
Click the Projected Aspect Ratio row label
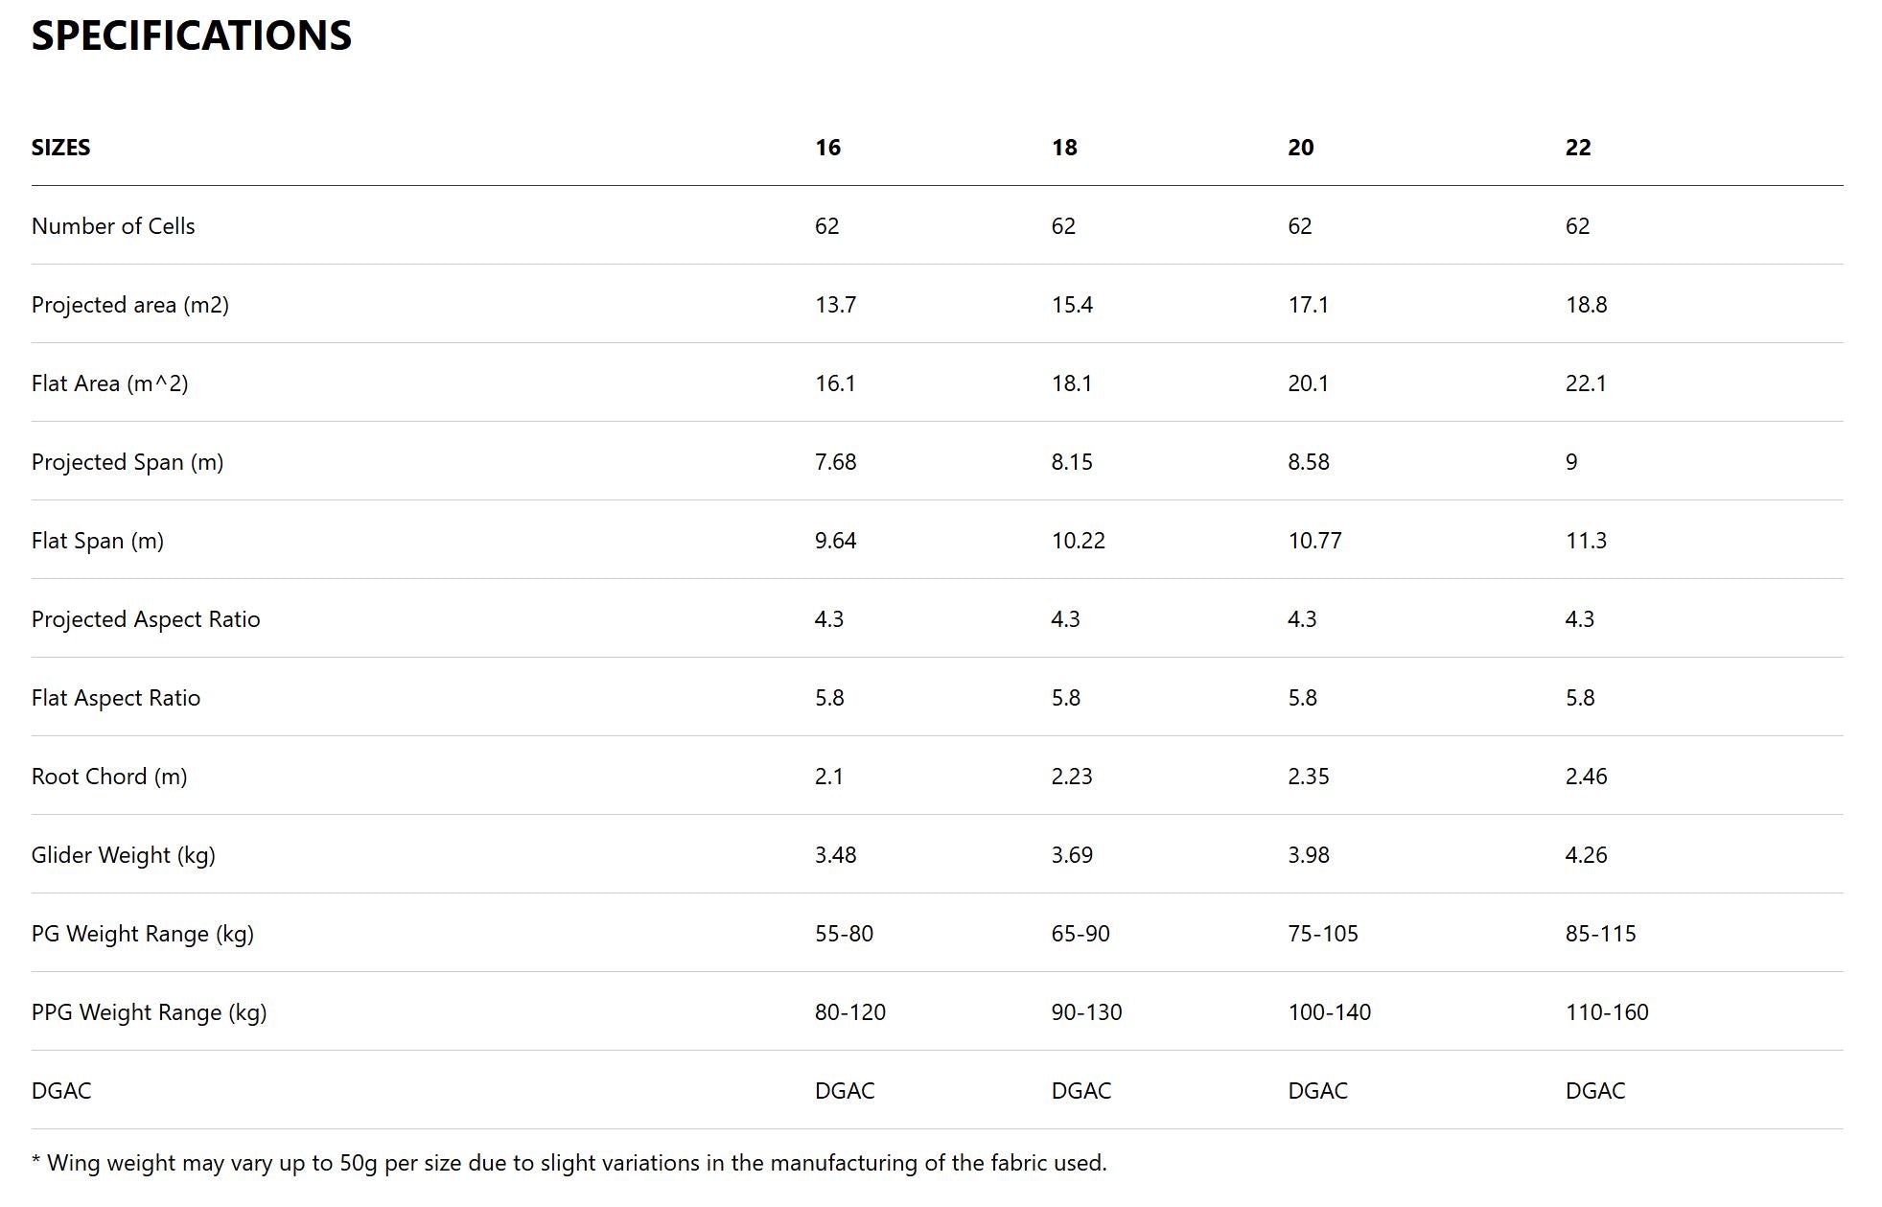coord(146,619)
